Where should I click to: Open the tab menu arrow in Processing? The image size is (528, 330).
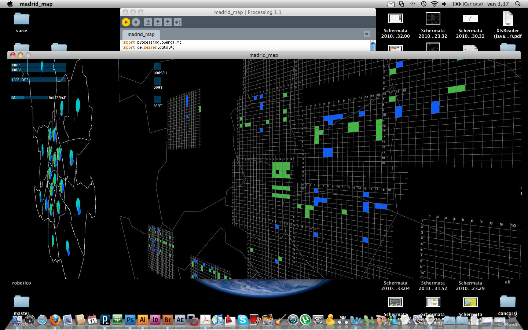[x=367, y=34]
